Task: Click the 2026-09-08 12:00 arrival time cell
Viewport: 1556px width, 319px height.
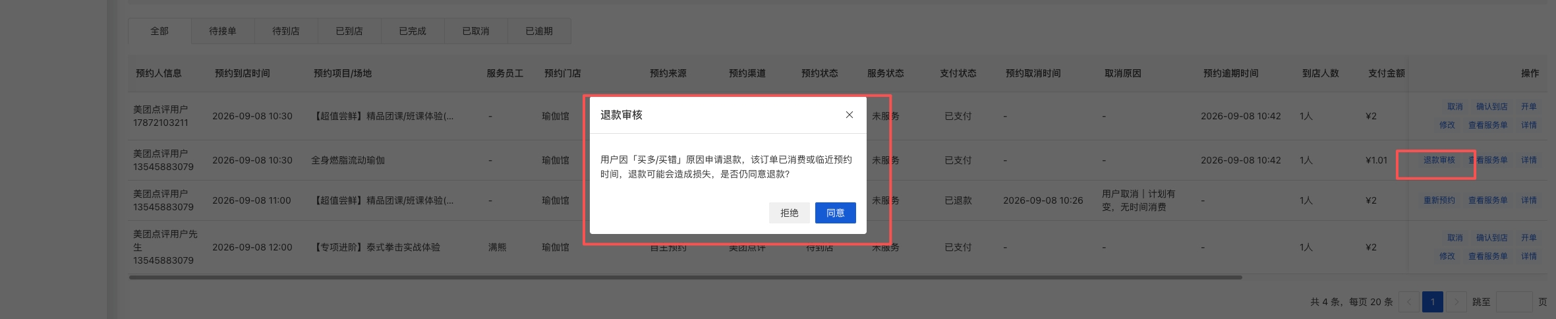Action: (x=252, y=247)
